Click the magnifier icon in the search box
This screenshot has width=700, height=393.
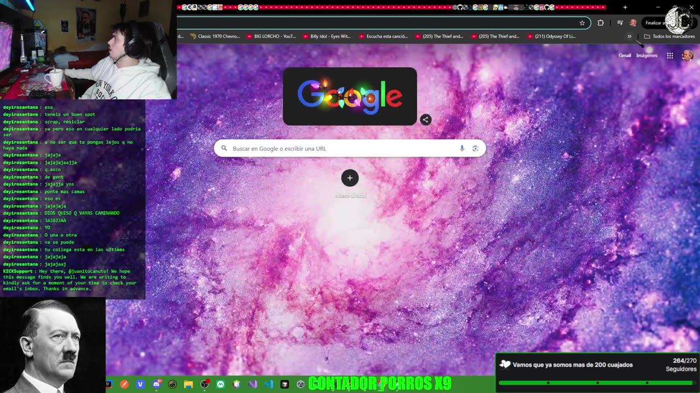224,148
